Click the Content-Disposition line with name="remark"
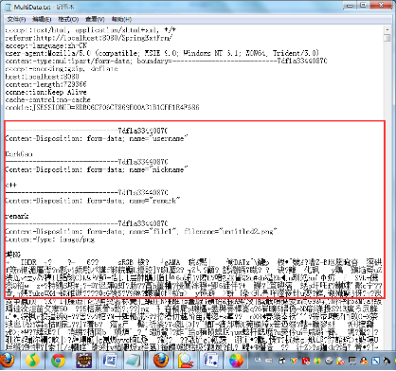This screenshot has height=371, width=396. (x=93, y=201)
